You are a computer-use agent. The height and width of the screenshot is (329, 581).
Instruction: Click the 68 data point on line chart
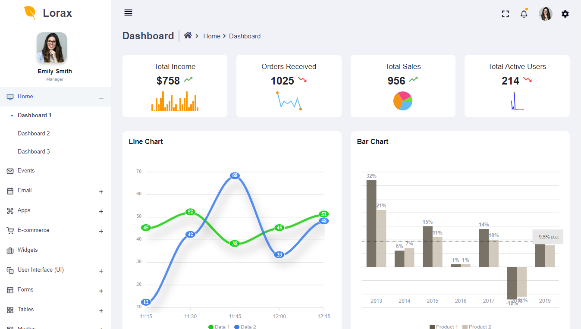coord(235,175)
